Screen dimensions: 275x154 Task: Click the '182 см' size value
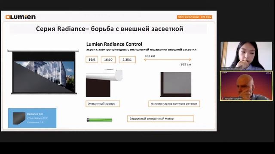point(150,56)
